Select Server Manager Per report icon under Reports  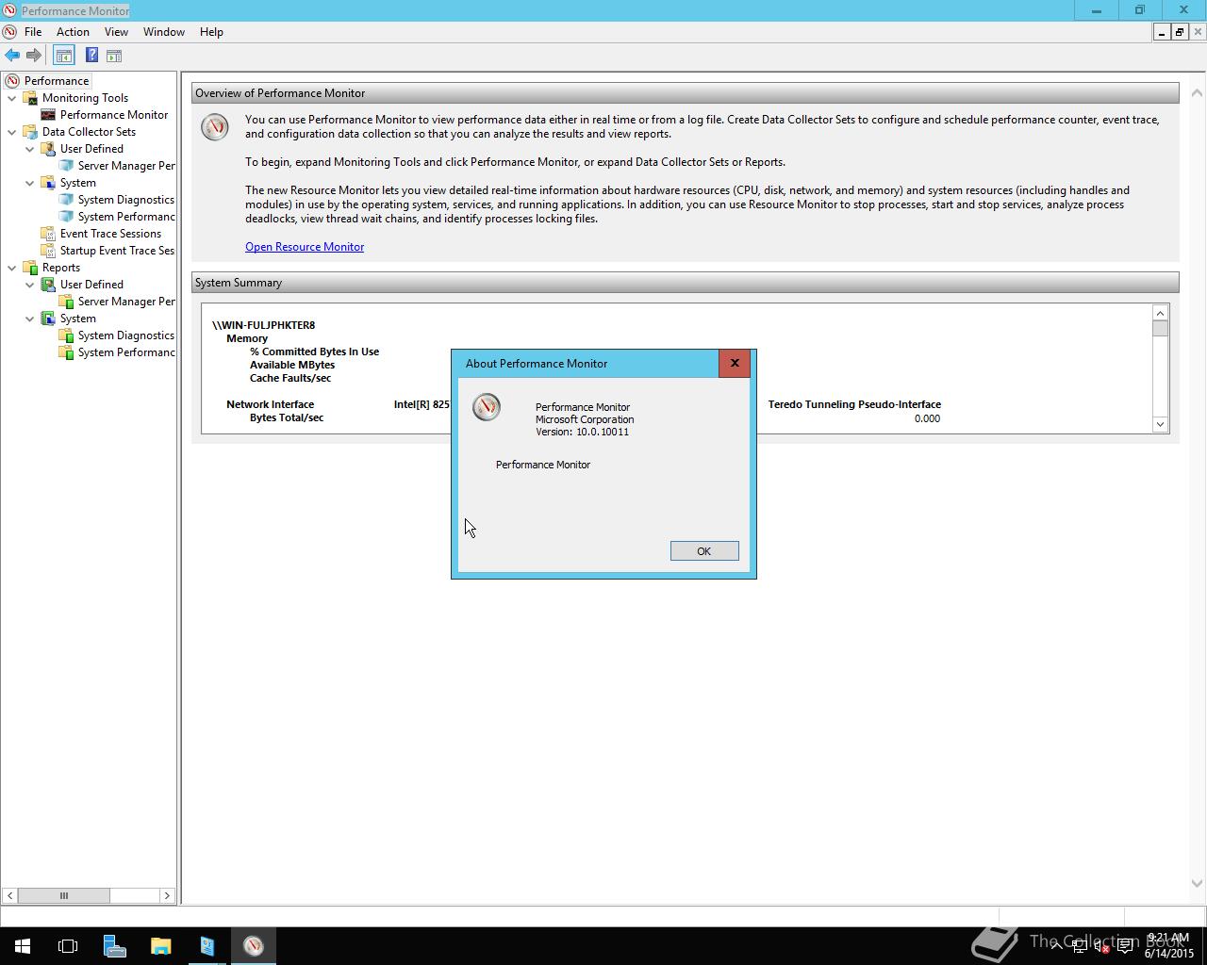coord(66,302)
